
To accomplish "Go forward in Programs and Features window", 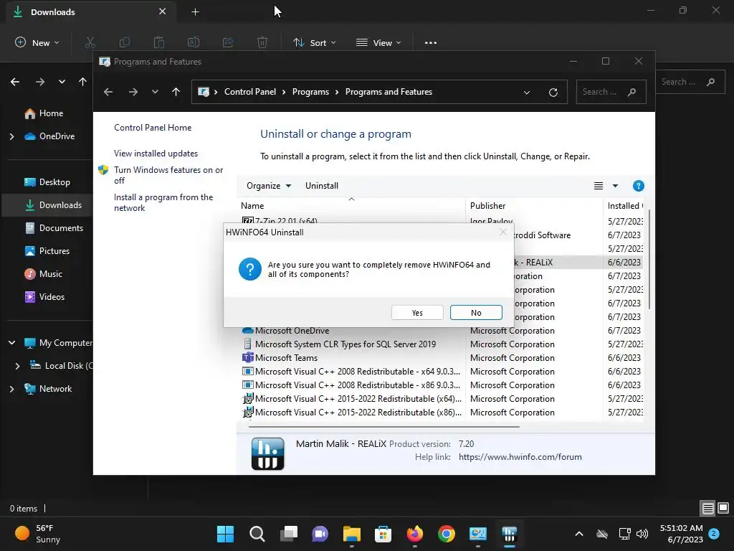I will [x=133, y=92].
